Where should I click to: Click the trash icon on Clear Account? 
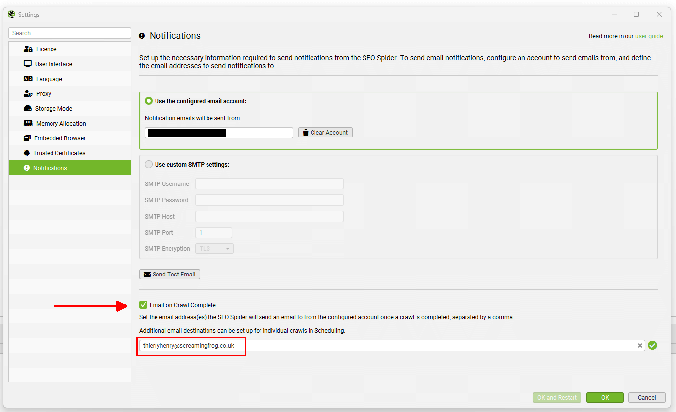coord(306,132)
